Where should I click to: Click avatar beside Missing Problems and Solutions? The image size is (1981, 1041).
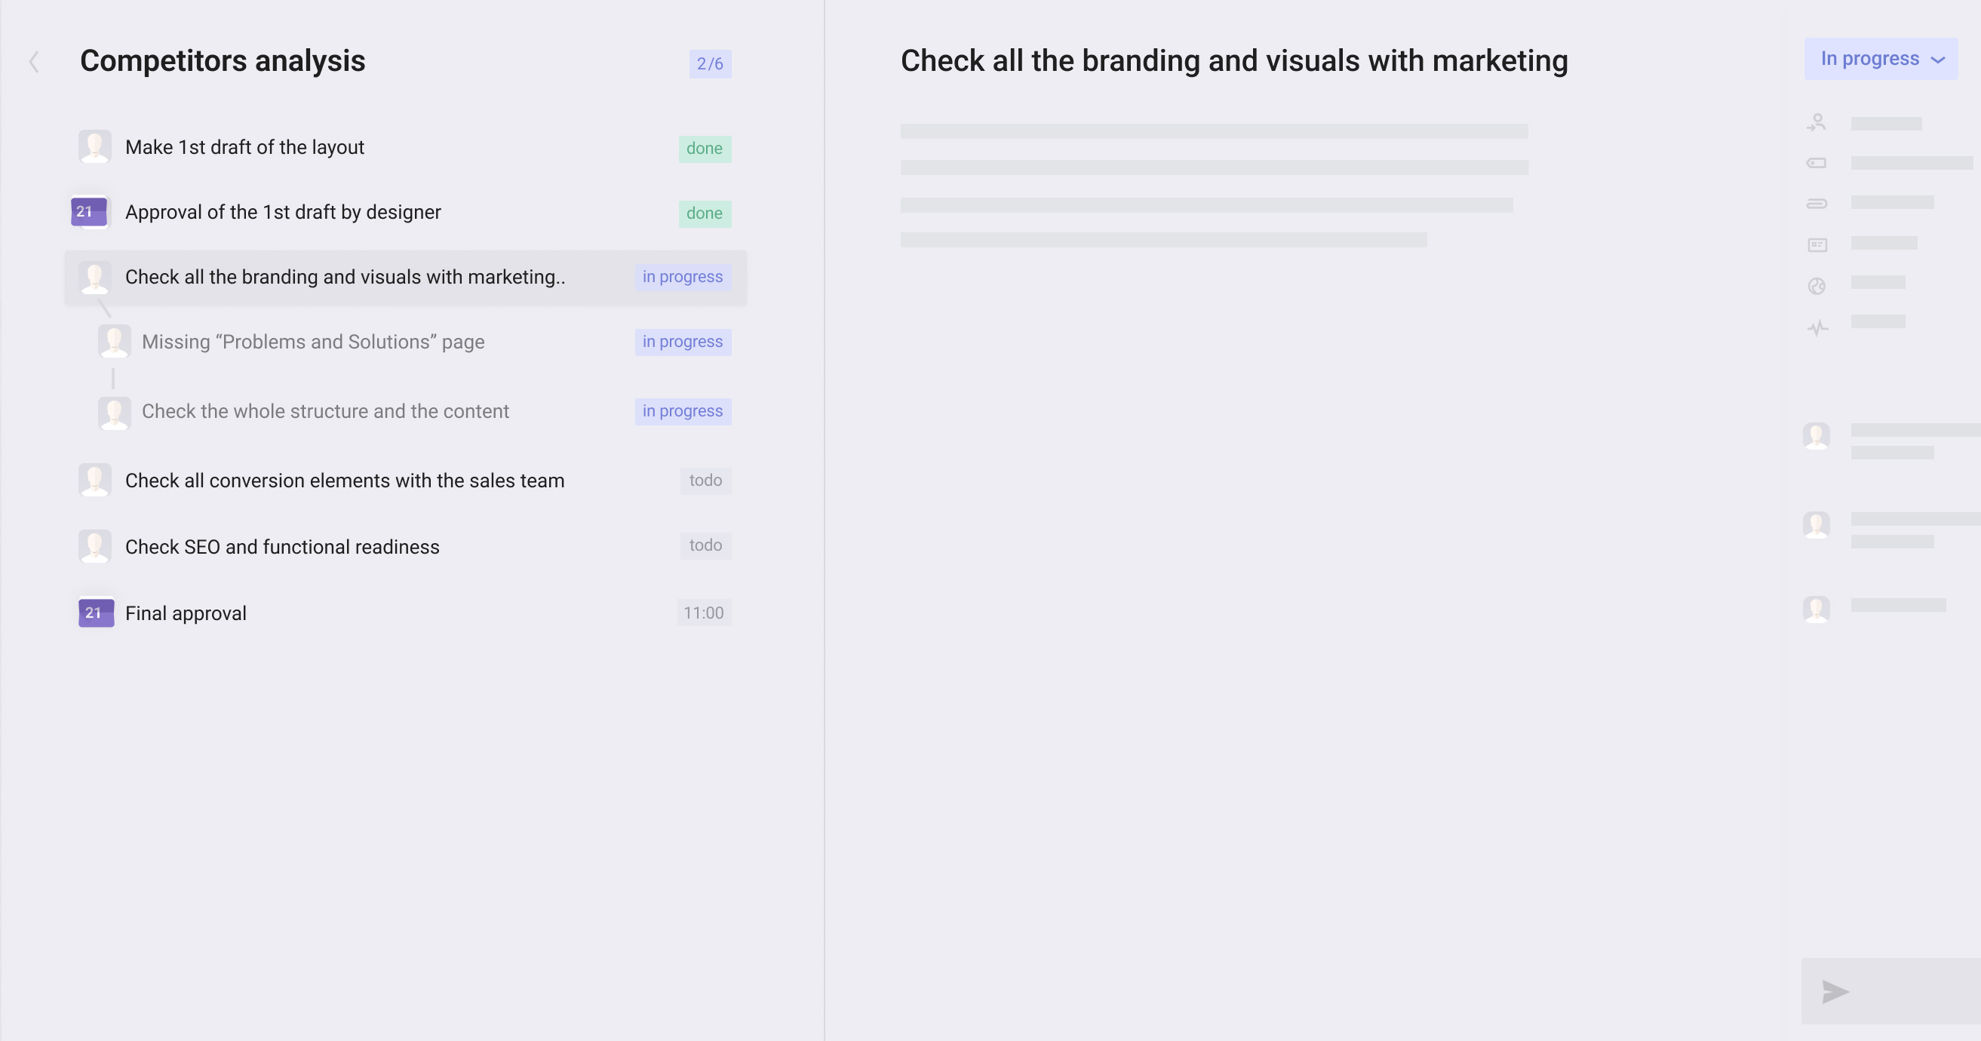pos(114,342)
